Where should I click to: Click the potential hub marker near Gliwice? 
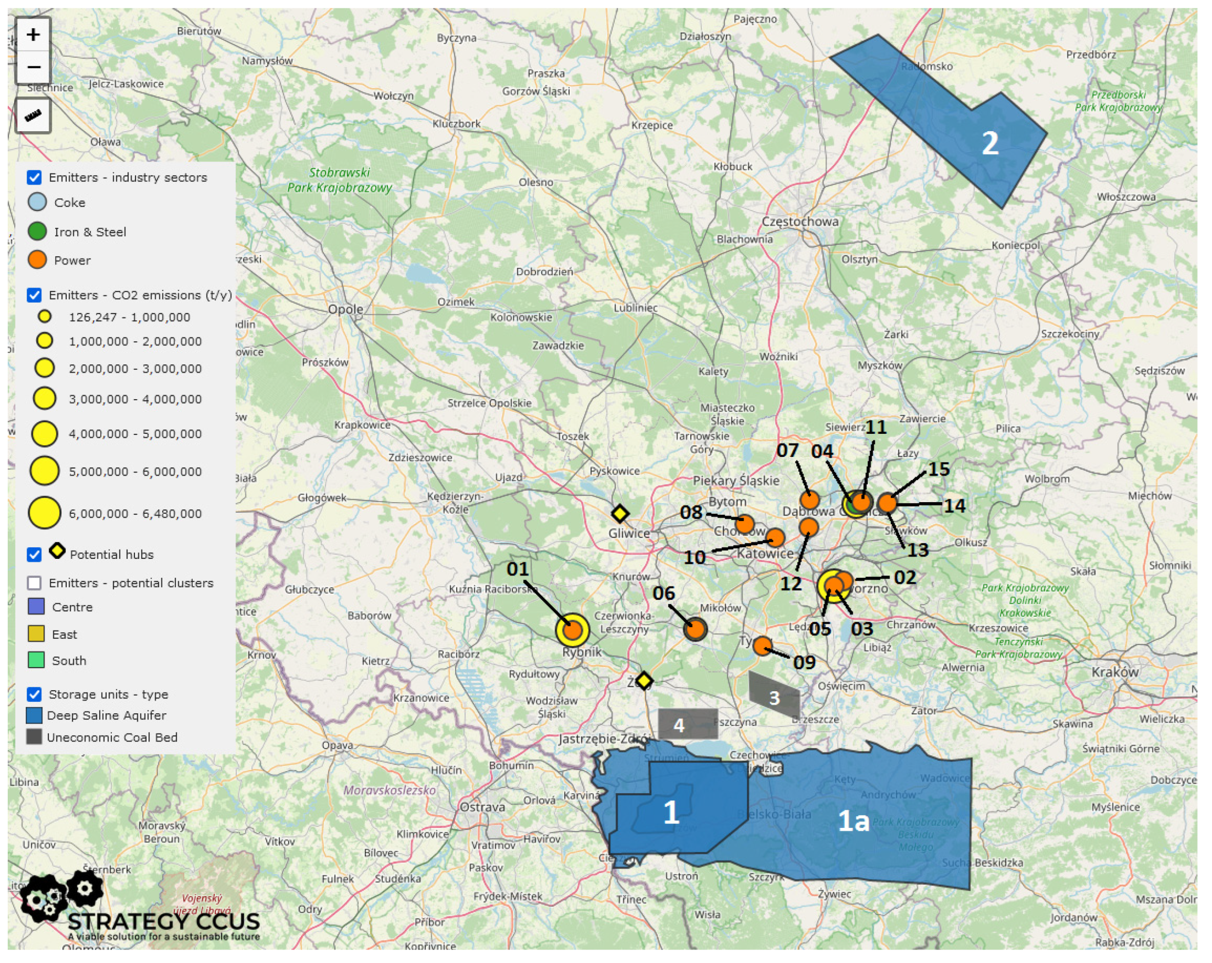coord(619,513)
